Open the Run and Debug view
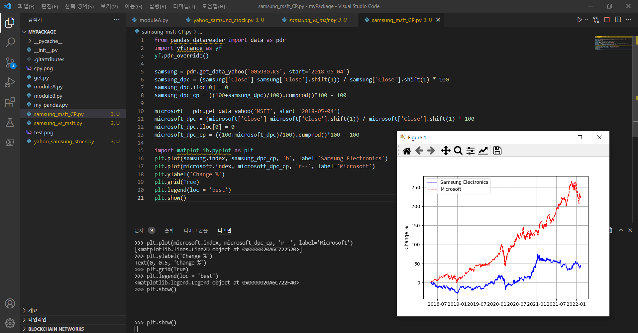The width and height of the screenshot is (638, 333). coord(10,82)
